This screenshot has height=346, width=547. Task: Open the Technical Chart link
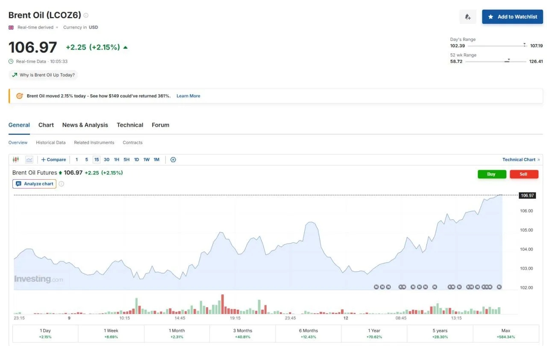click(x=521, y=160)
